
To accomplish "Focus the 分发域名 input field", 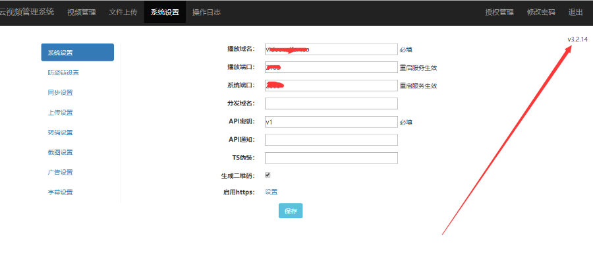I will click(x=331, y=103).
